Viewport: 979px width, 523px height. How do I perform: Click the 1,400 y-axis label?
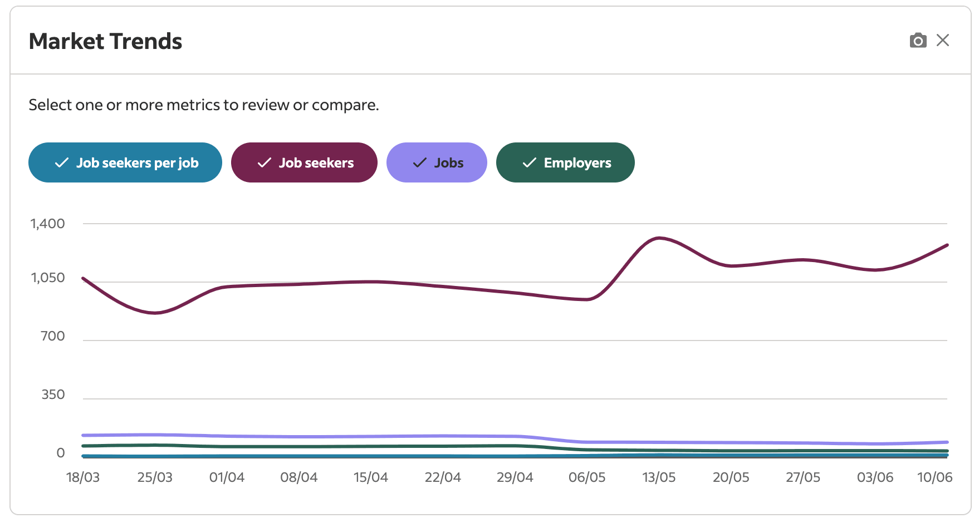point(47,224)
